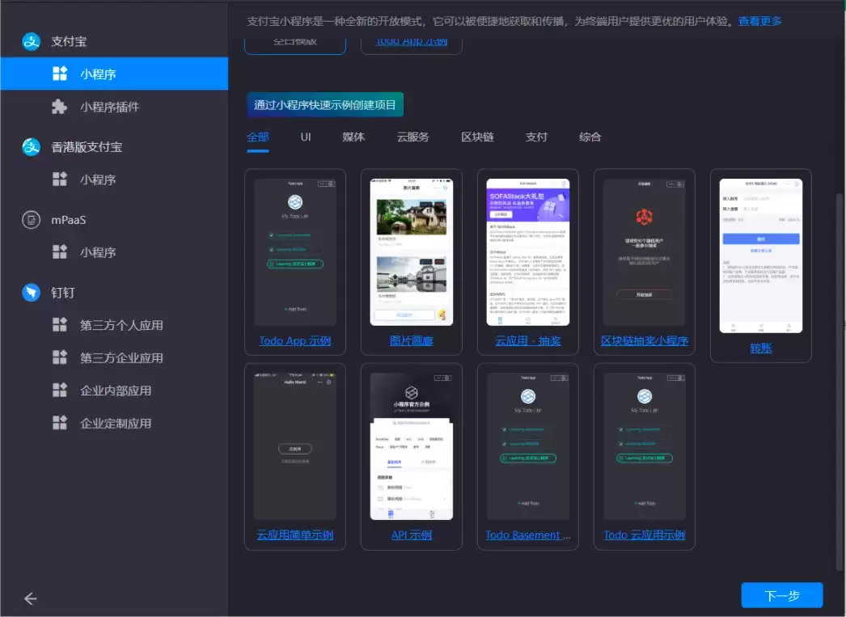Go back with the left arrow icon

(x=30, y=598)
